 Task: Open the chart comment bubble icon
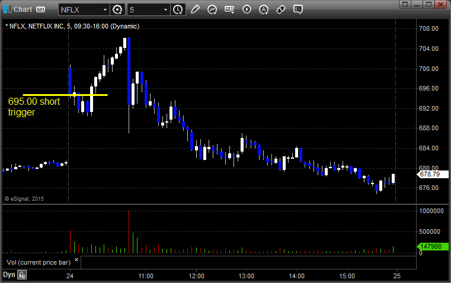(x=299, y=9)
